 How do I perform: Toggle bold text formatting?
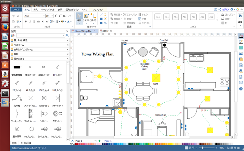tap(26, 22)
